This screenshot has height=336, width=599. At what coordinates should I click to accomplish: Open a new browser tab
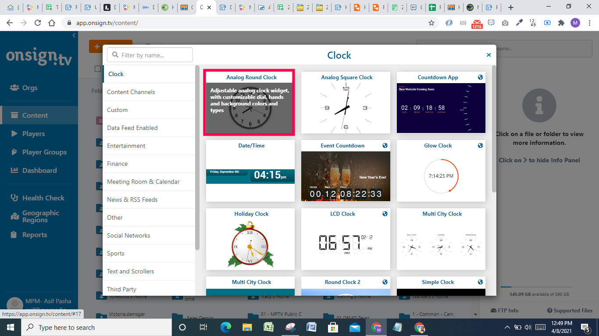[510, 7]
